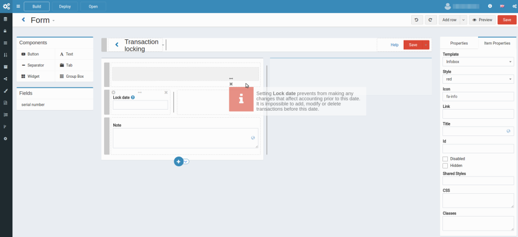Viewport: 518px width, 237px height.
Task: Click the undo arrow button
Action: point(416,20)
